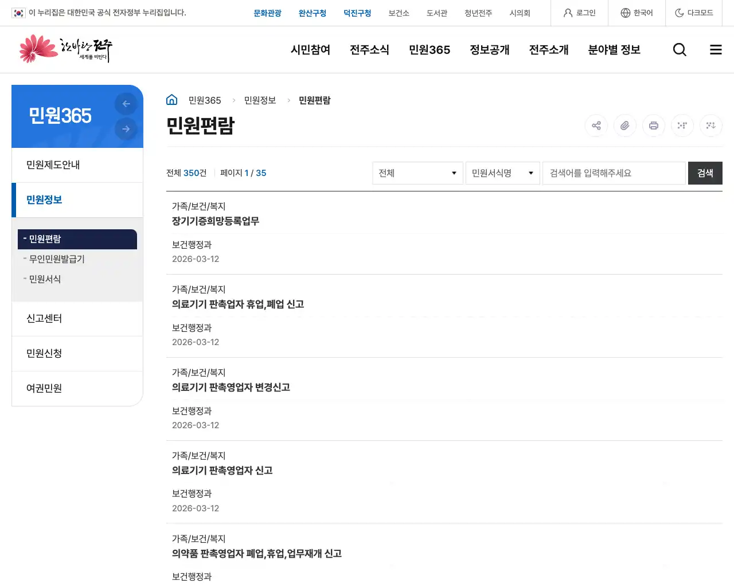Click the right arrow in 민원365 sidebar header
Screen dimensions: 734x587
[x=126, y=129]
